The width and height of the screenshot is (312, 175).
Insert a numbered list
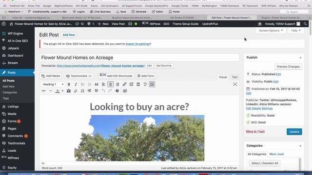pos(90,84)
